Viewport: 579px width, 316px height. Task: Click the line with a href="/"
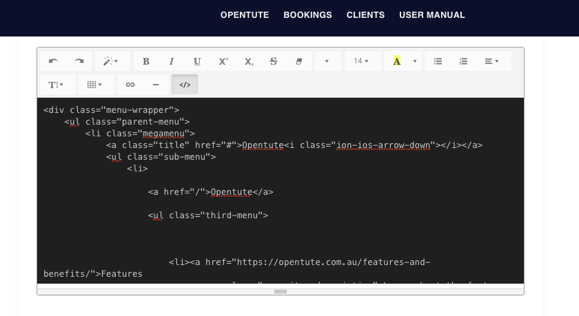pos(210,192)
